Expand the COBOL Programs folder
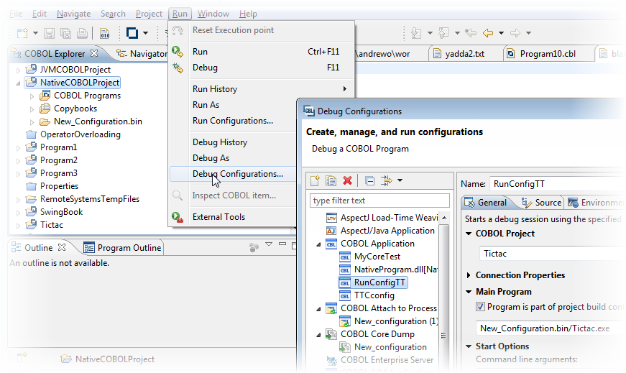 [x=32, y=96]
